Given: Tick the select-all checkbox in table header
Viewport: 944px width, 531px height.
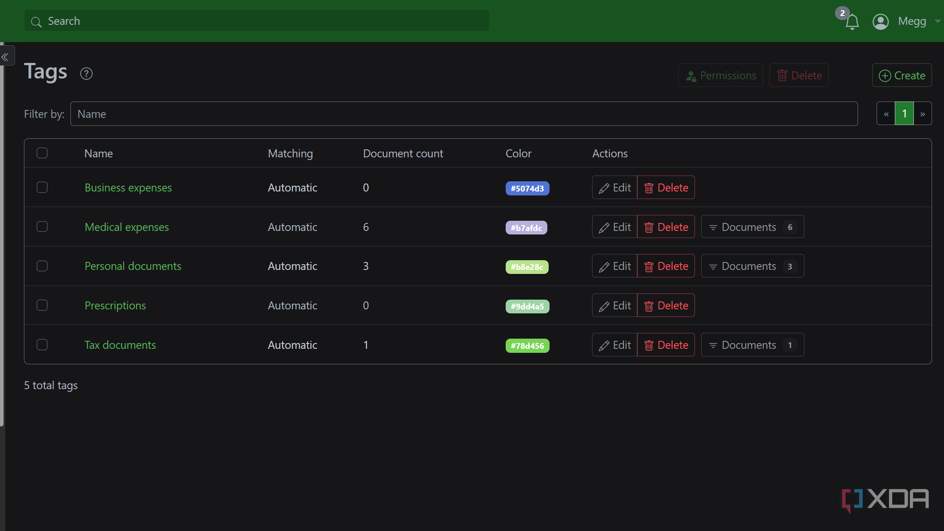Looking at the screenshot, I should [42, 153].
